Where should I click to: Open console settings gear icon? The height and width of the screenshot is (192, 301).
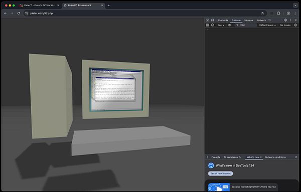tap(295, 25)
